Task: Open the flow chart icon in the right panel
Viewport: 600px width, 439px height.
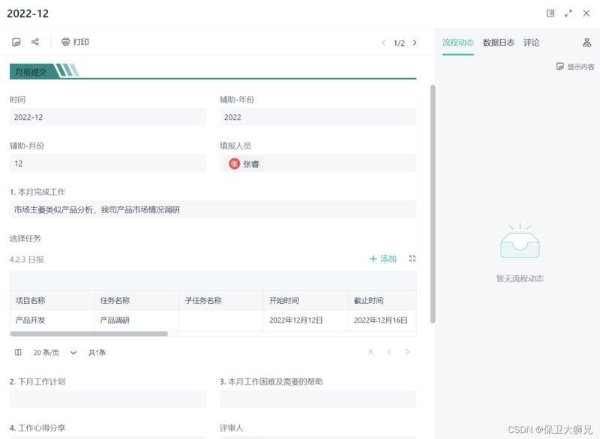Action: [586, 43]
